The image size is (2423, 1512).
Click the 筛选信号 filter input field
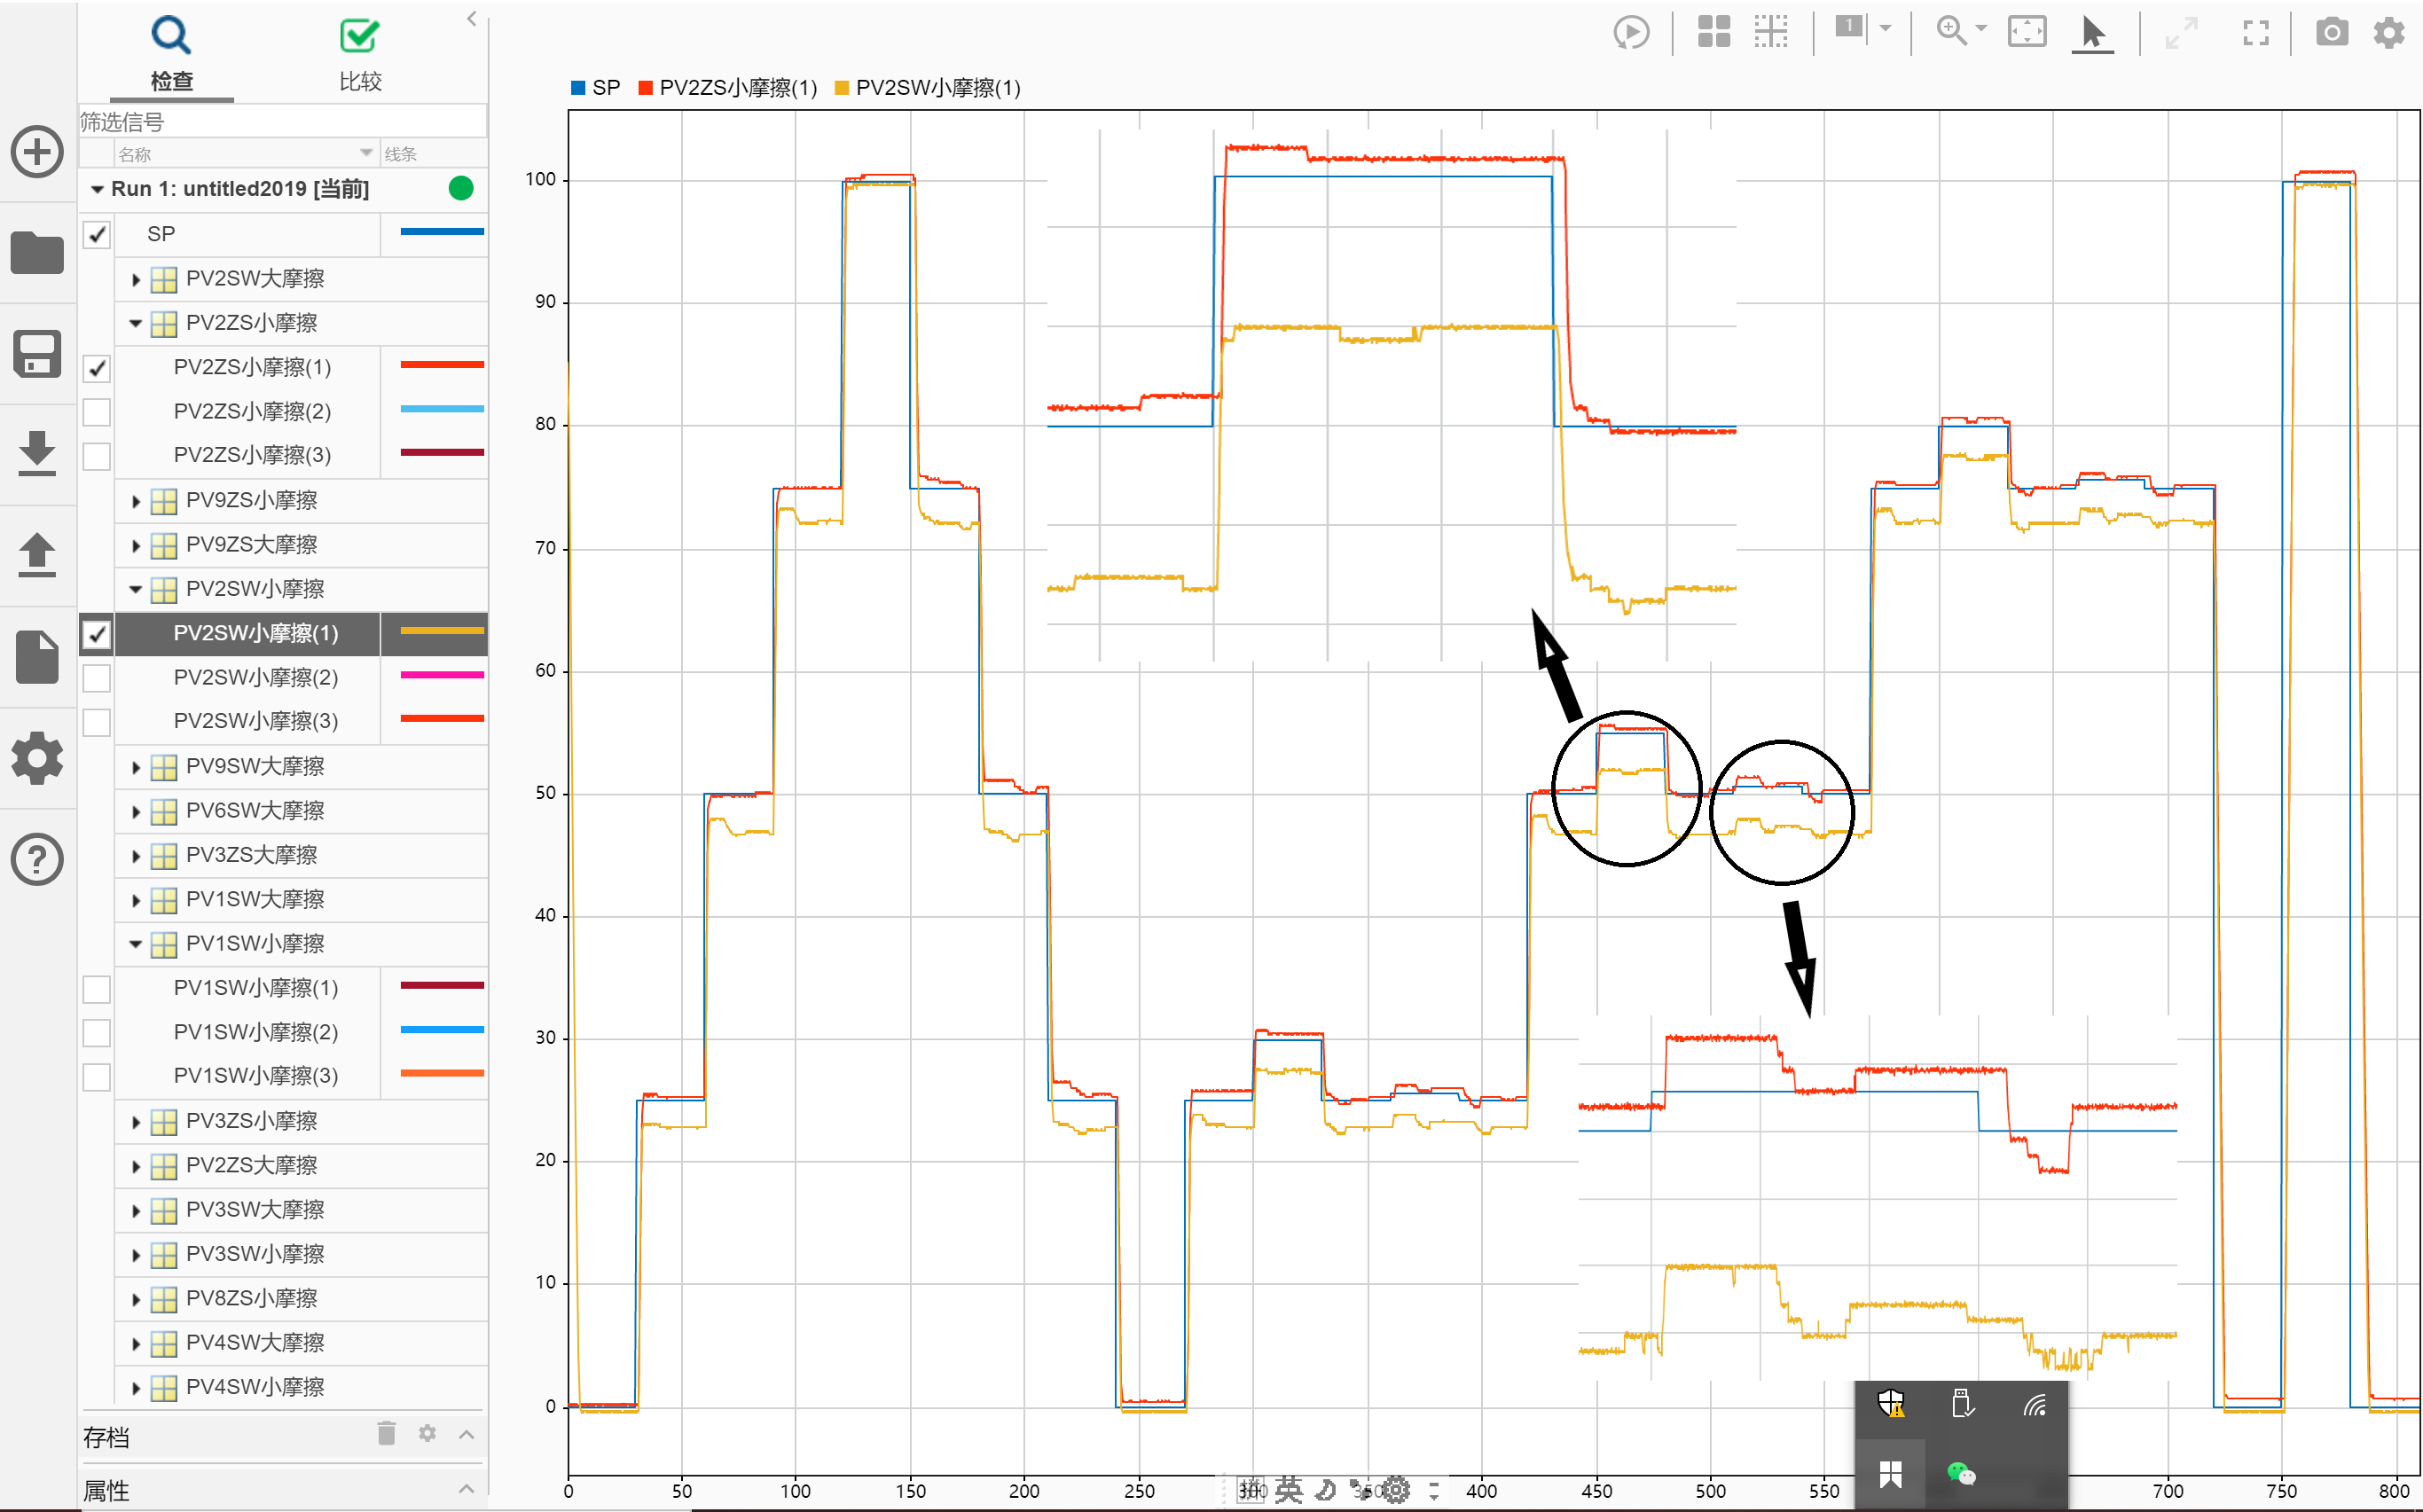click(282, 122)
